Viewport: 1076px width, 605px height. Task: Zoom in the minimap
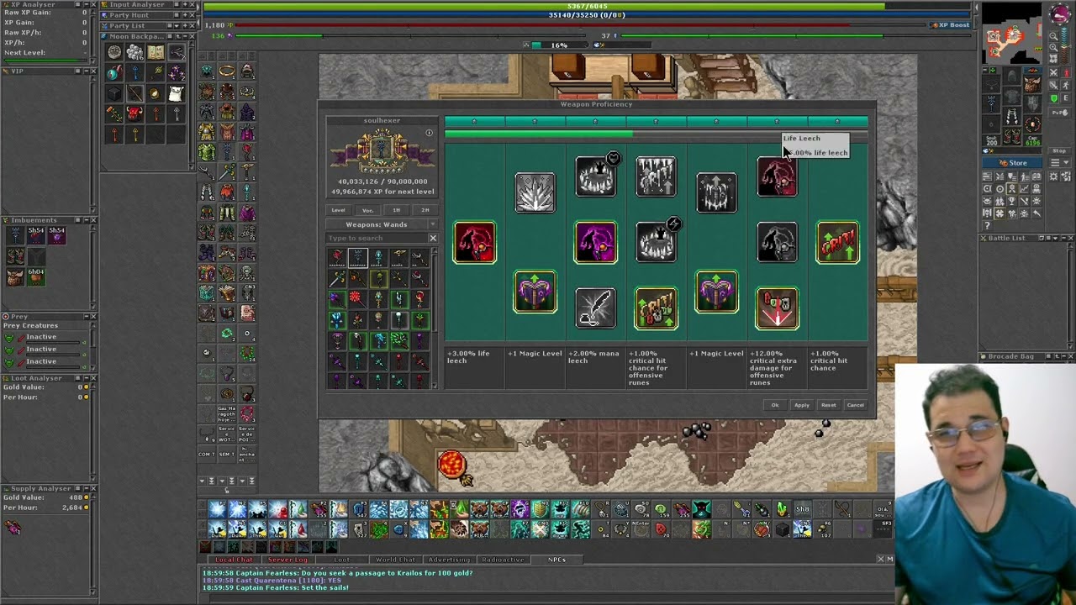[1053, 48]
